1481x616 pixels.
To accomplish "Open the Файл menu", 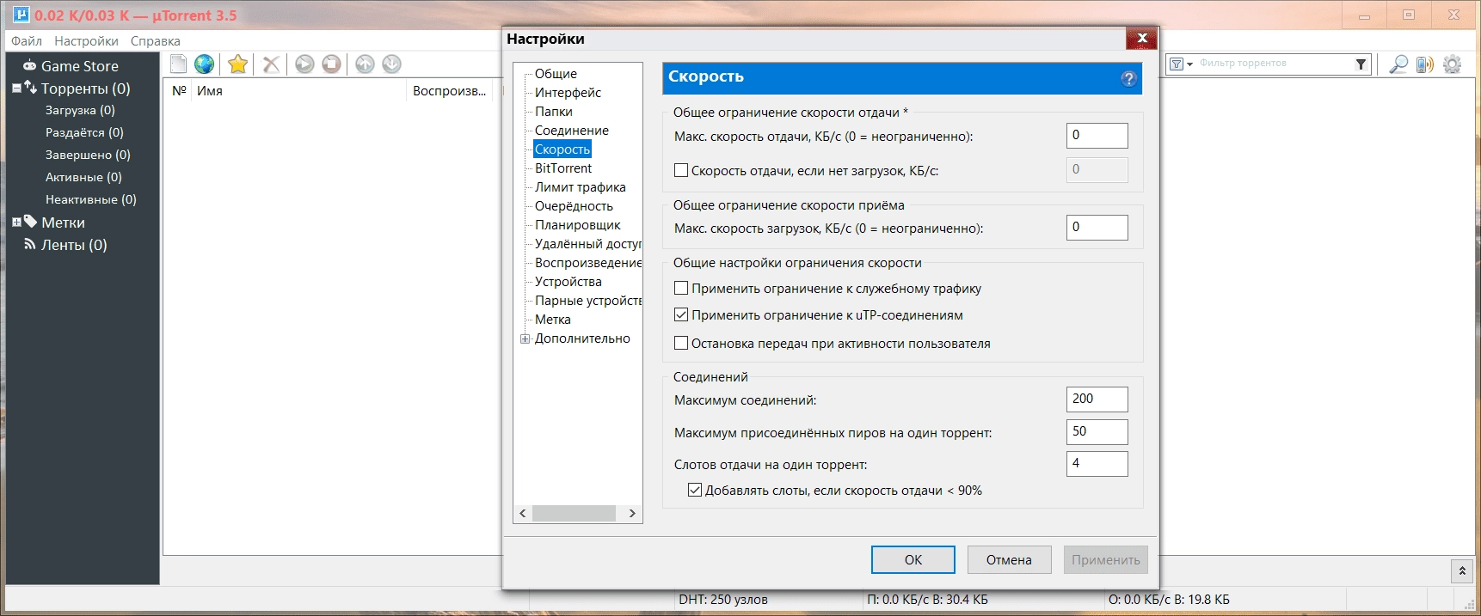I will tap(27, 40).
